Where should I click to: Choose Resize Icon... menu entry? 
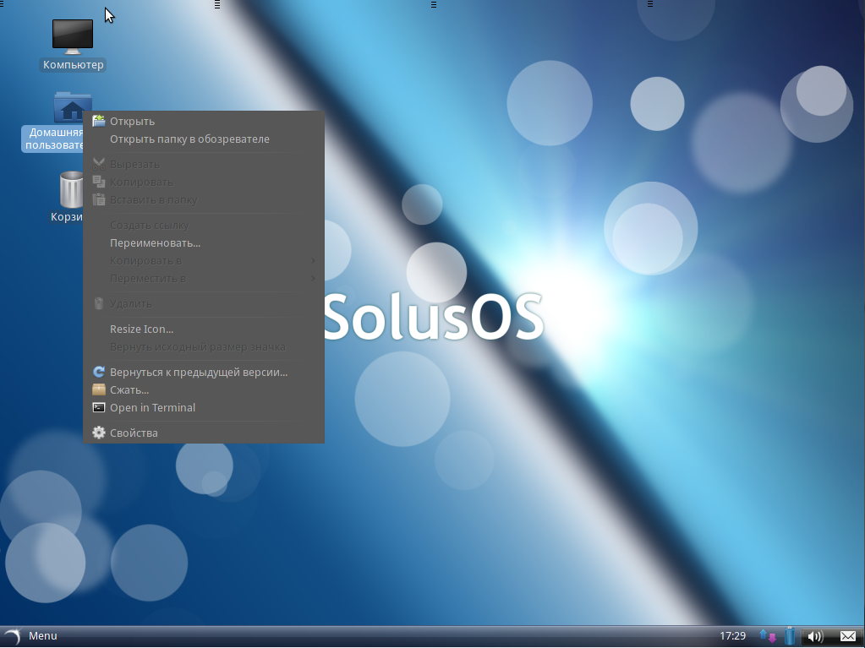pos(204,329)
